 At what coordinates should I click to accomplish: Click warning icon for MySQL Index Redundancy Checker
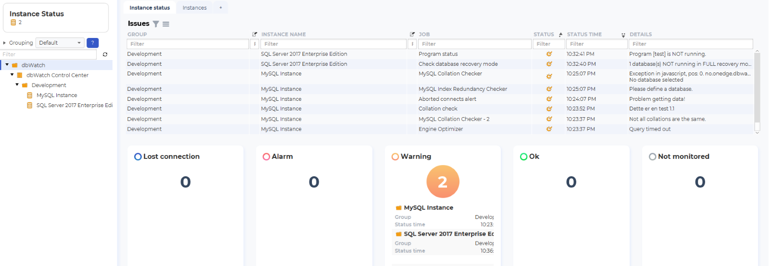pos(549,89)
